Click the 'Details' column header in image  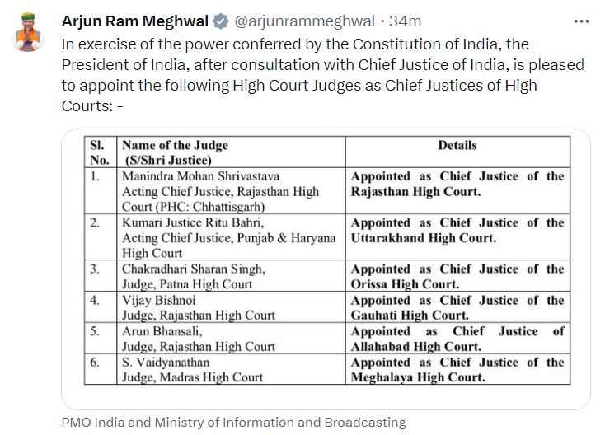click(x=457, y=145)
